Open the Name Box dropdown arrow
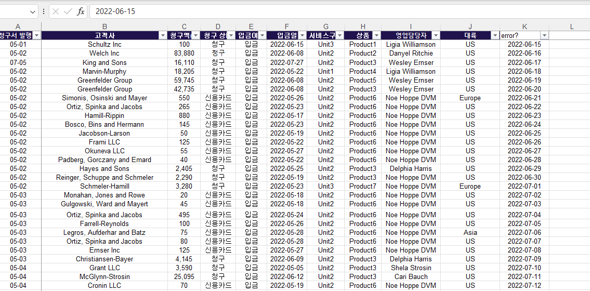Image resolution: width=590 pixels, height=291 pixels. coord(32,11)
